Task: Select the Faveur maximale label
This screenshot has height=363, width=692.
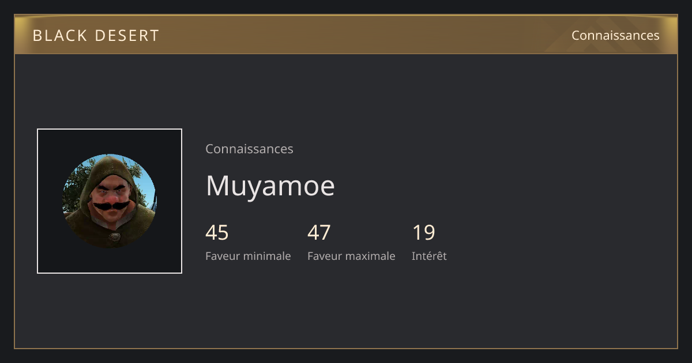Action: (x=351, y=256)
